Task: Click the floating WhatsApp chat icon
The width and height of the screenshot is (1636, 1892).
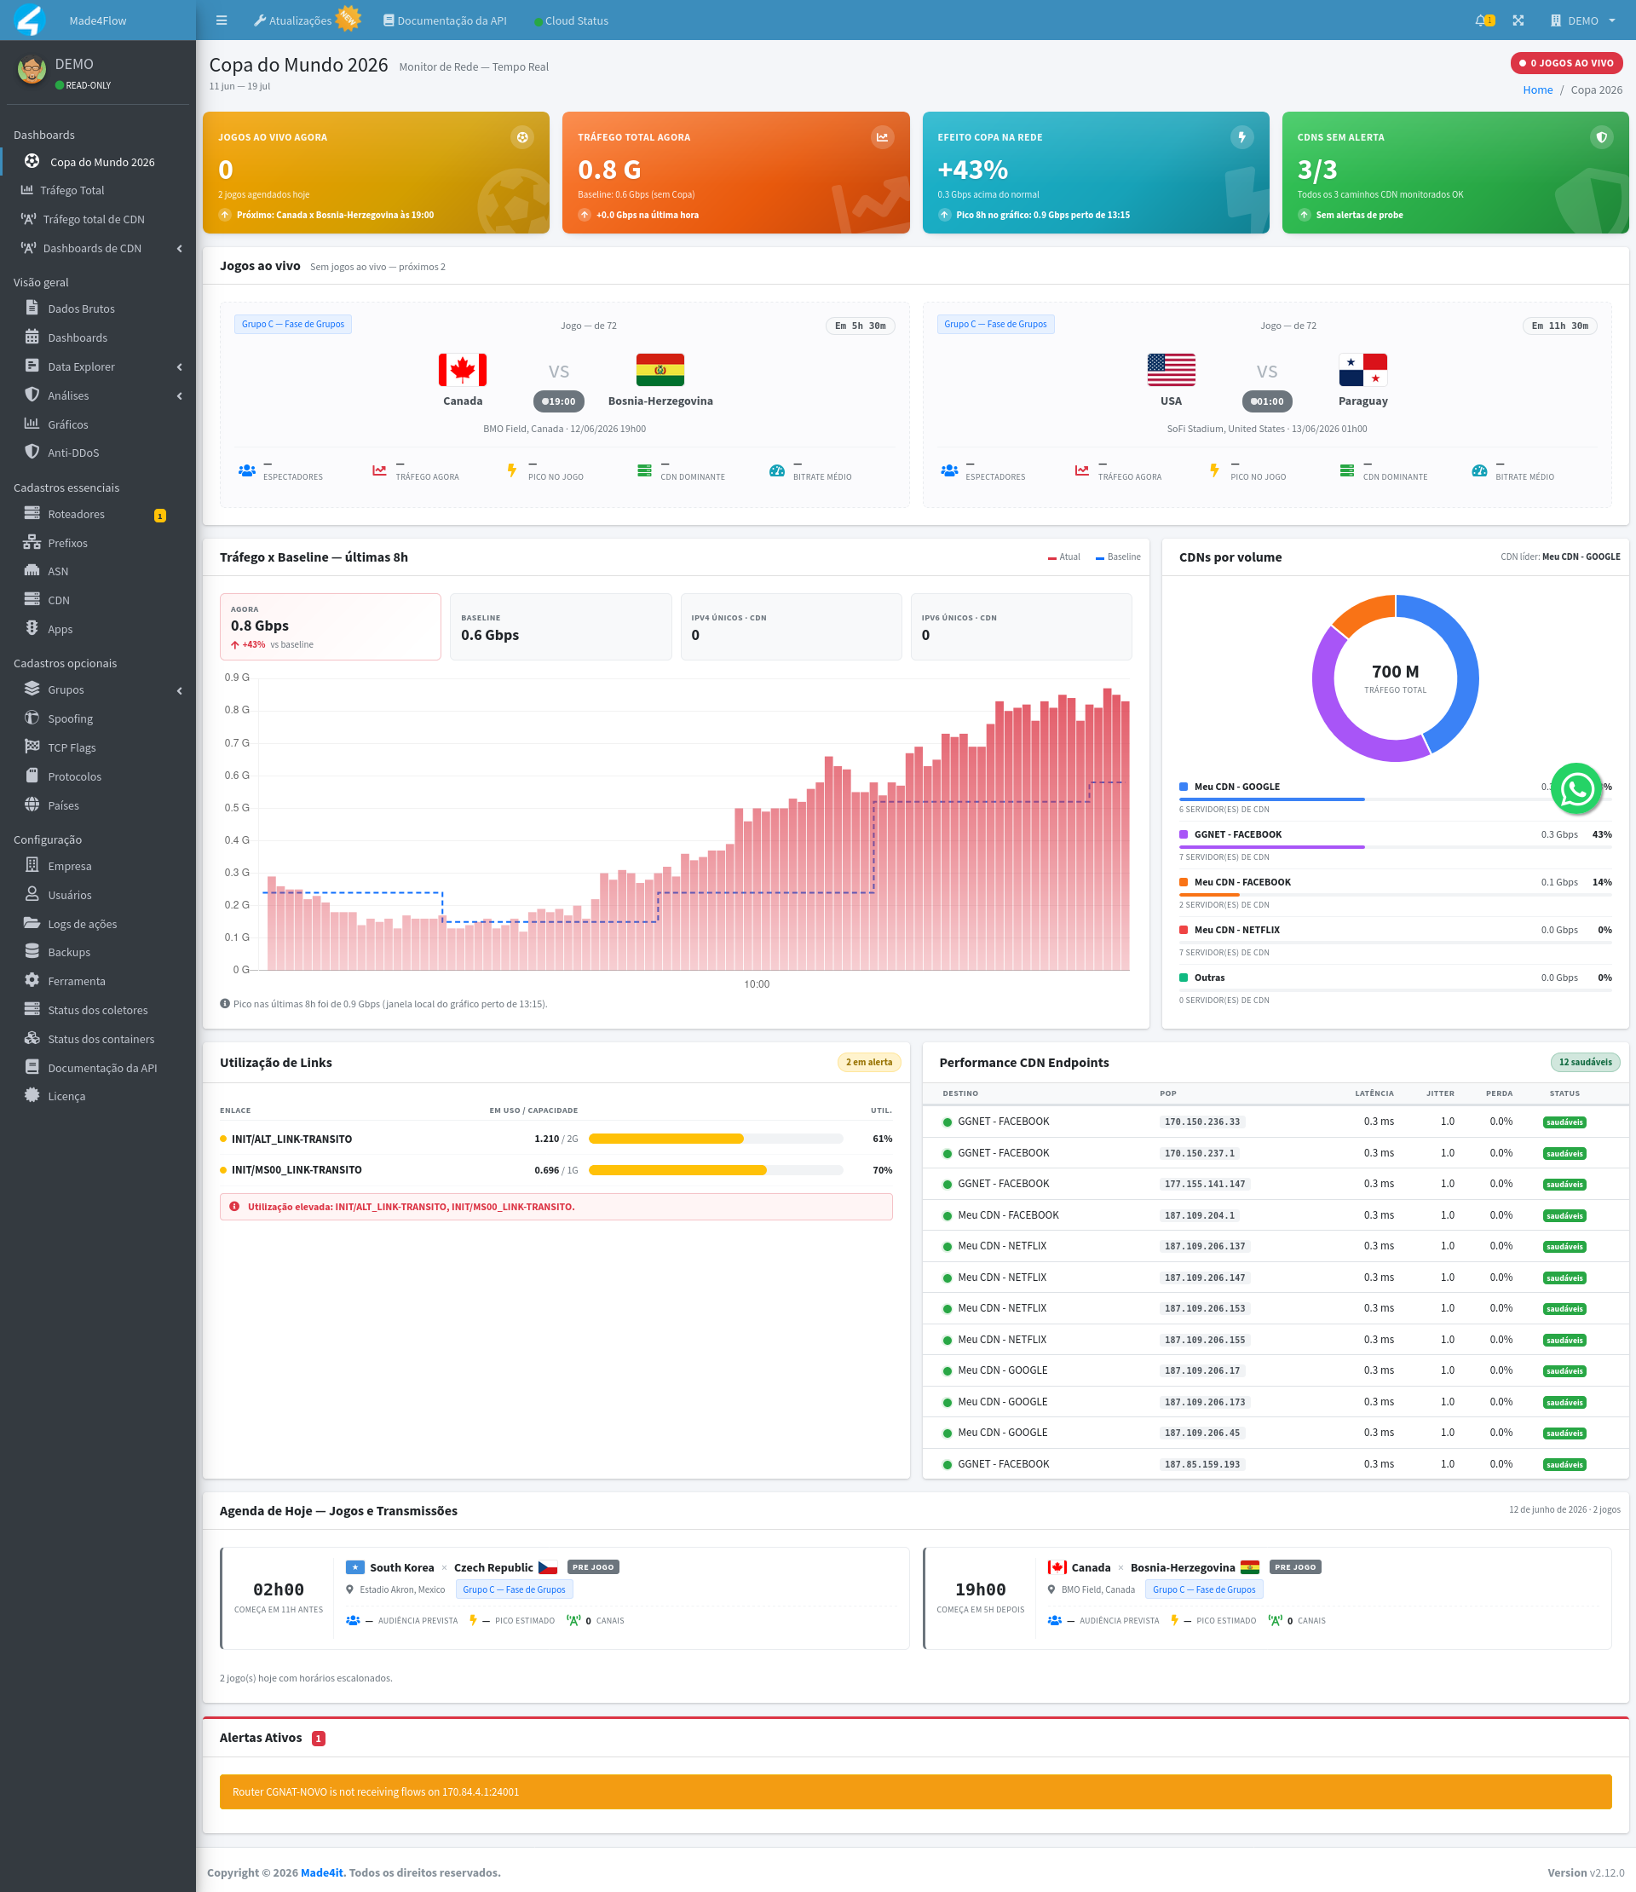Action: tap(1576, 789)
